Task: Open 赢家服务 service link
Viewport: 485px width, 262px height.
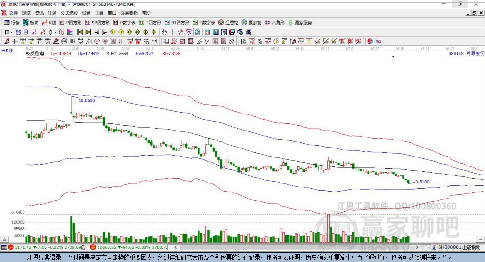Action: click(300, 23)
